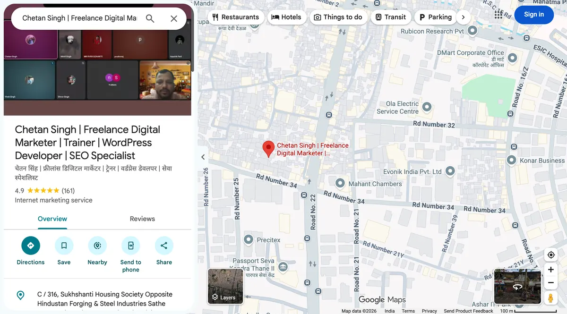The image size is (567, 314).
Task: Click the 100 m map scale bar
Action: (528, 311)
